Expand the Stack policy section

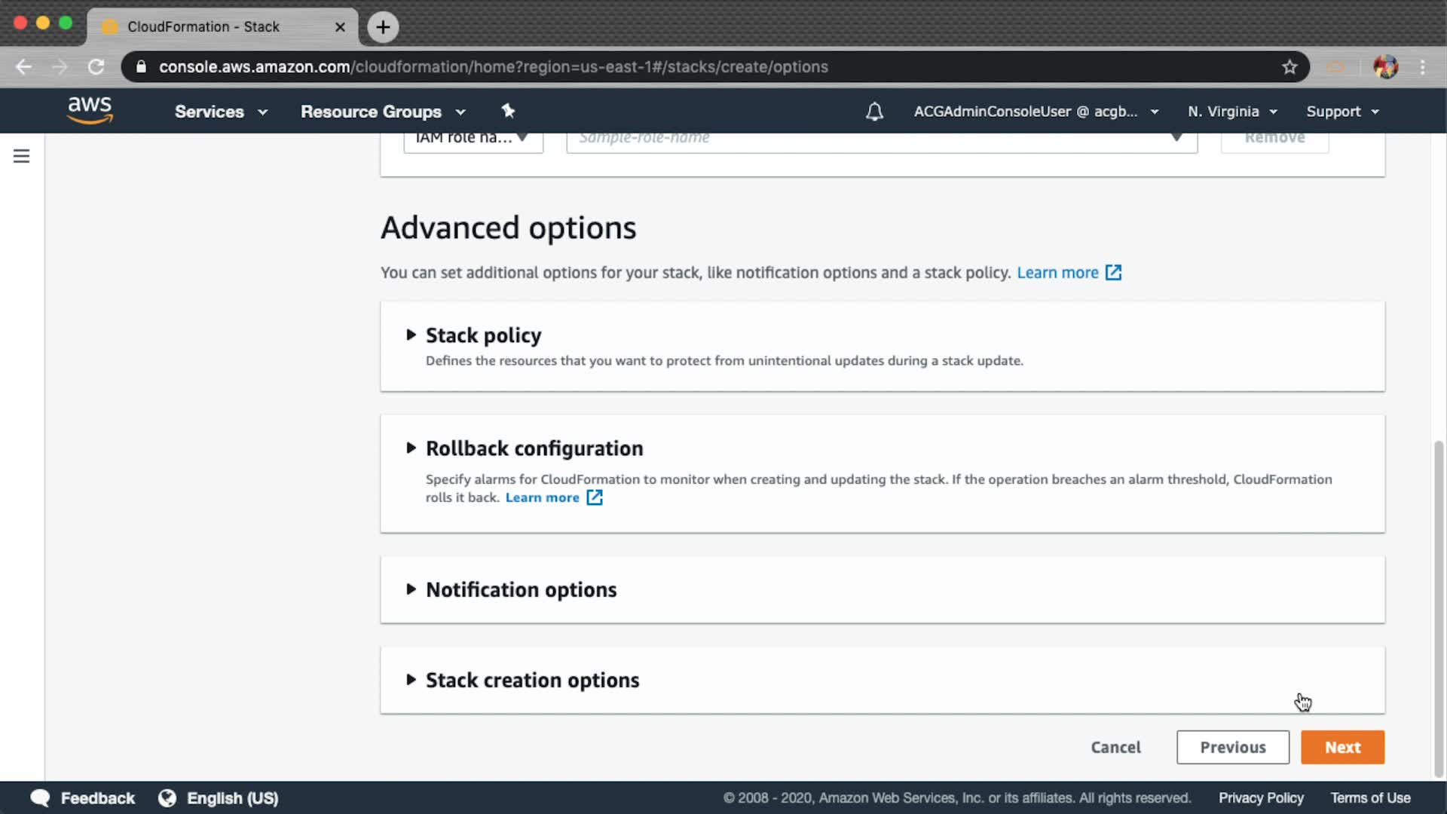point(483,335)
